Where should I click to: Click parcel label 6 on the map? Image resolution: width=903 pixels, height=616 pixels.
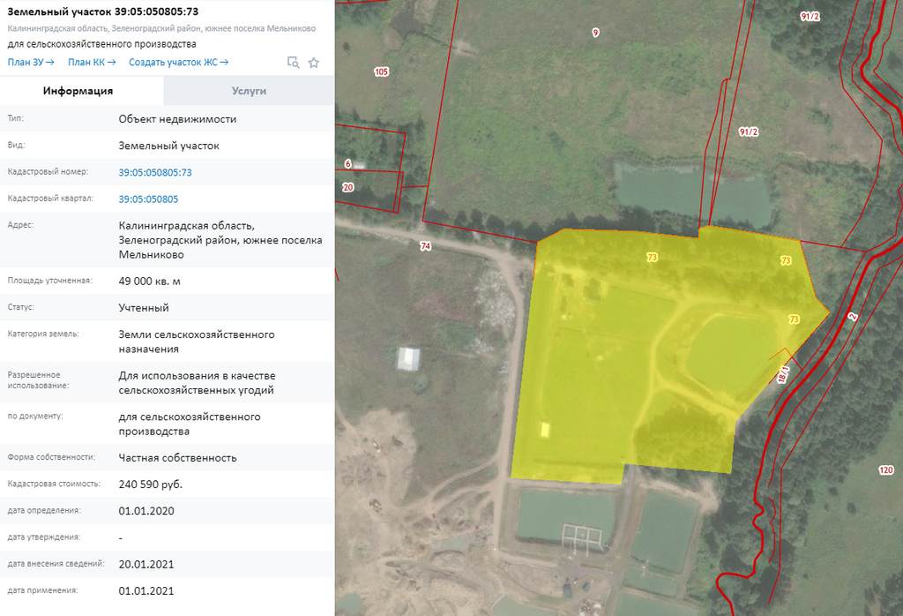(x=347, y=164)
